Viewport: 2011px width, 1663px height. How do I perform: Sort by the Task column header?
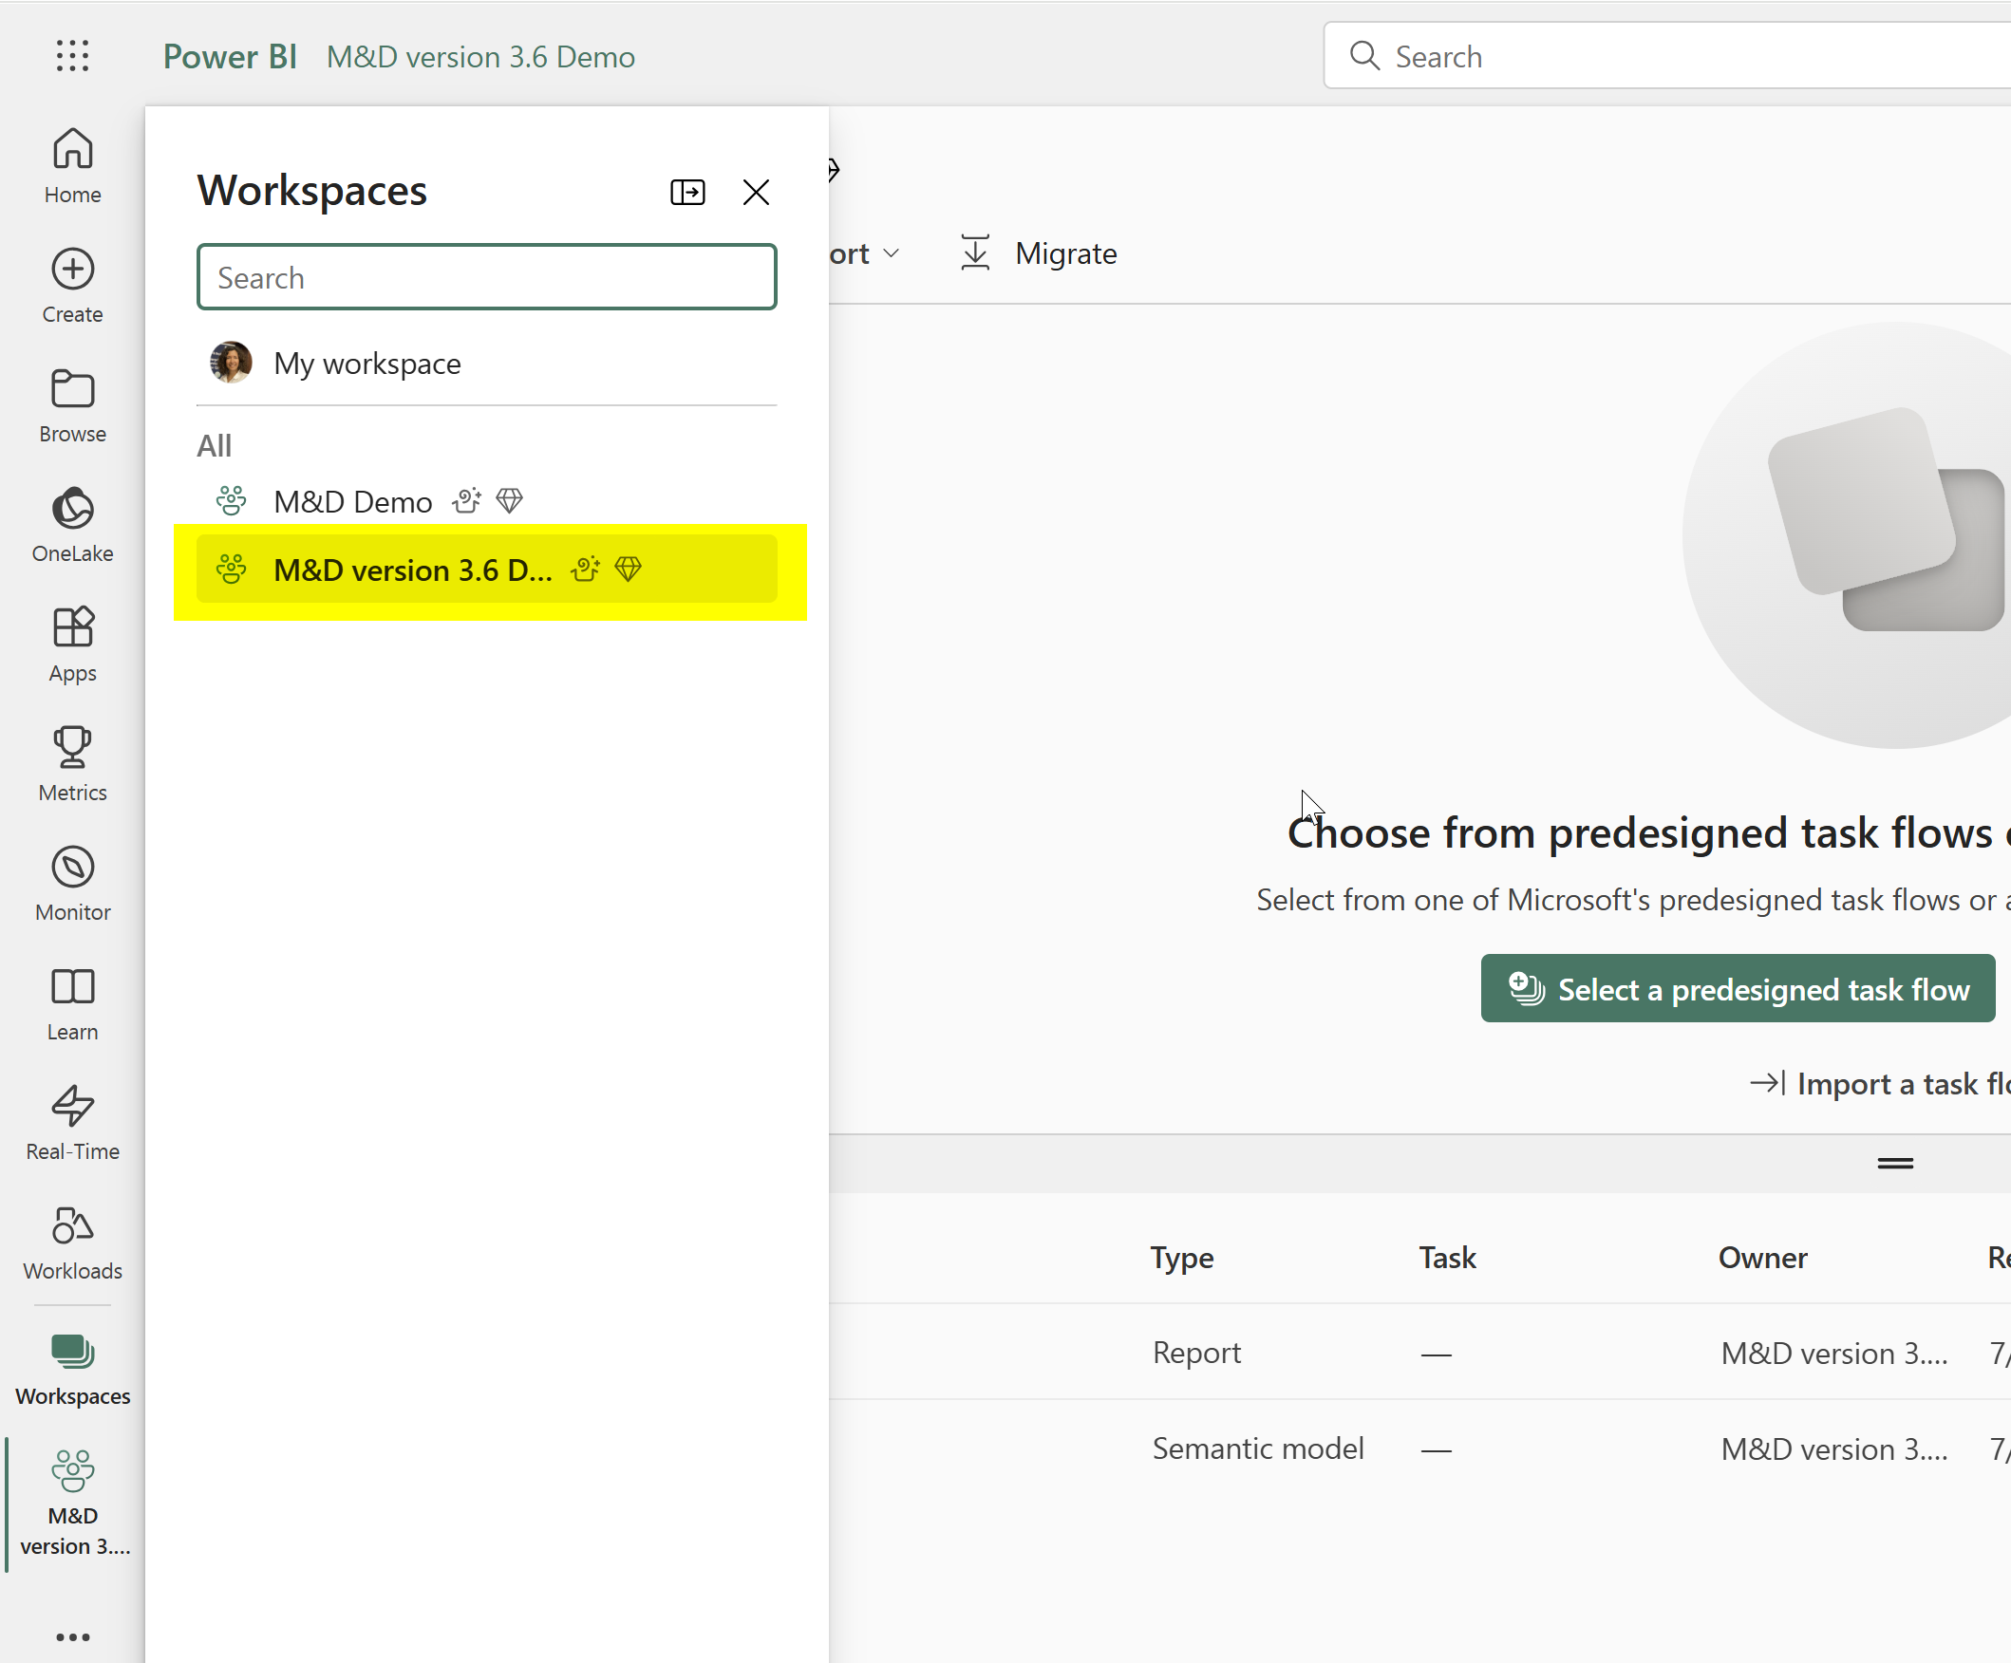[x=1447, y=1258]
